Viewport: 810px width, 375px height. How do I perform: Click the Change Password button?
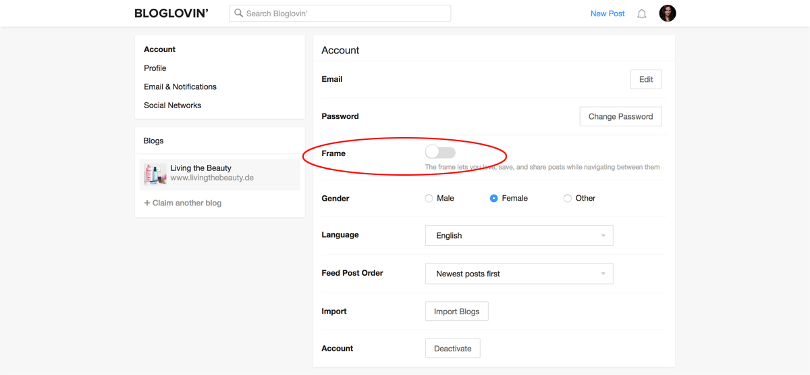tap(620, 116)
